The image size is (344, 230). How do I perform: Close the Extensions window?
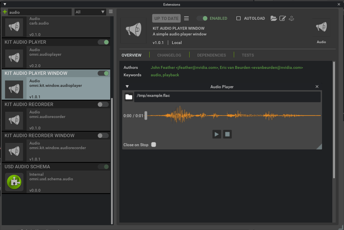(339, 4)
